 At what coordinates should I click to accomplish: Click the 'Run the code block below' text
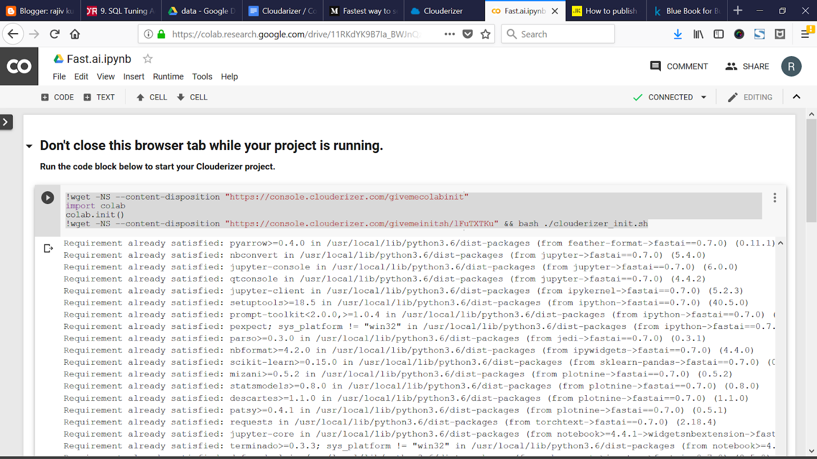(157, 167)
